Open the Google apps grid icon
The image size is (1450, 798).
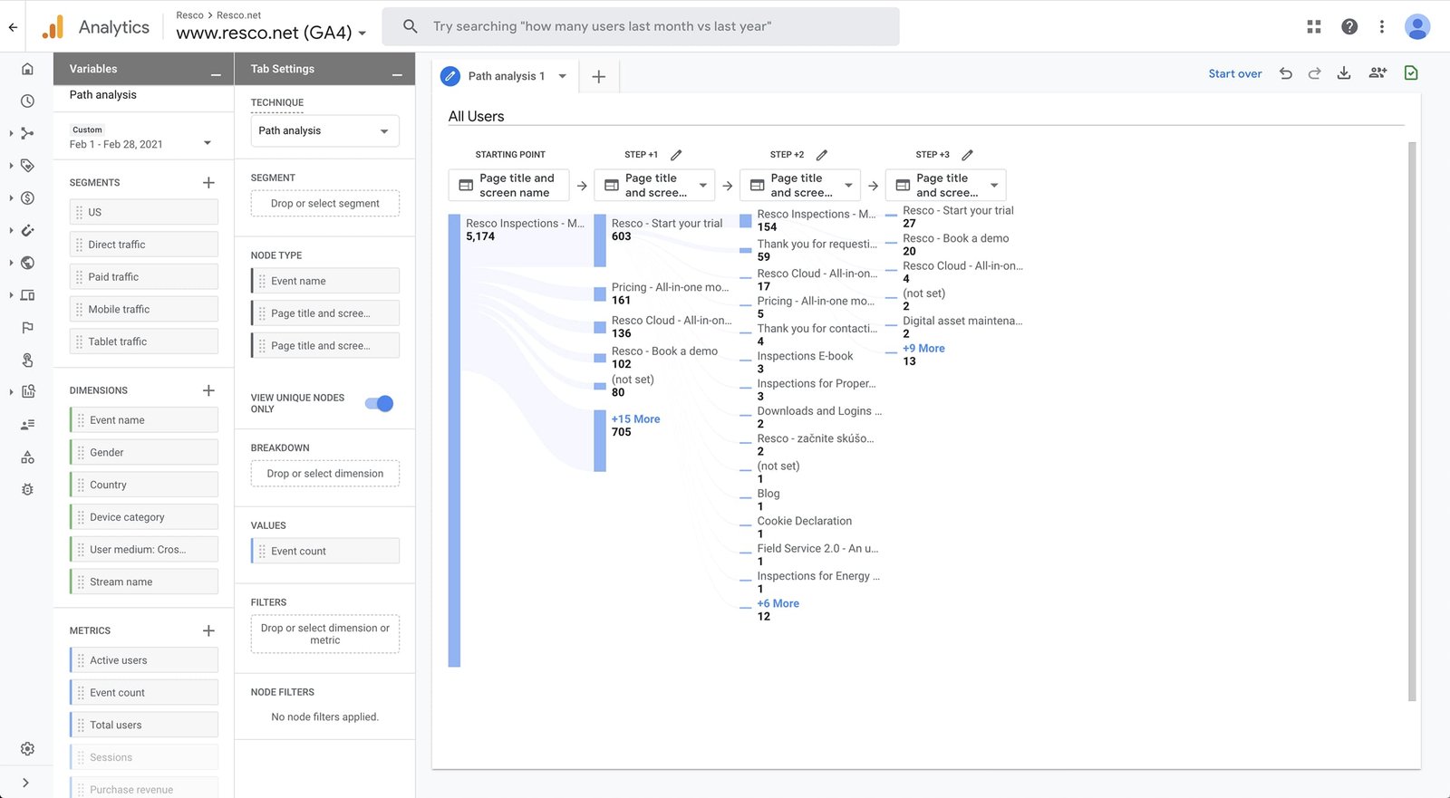pyautogui.click(x=1314, y=27)
